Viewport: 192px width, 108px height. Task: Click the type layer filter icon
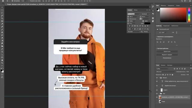(180, 69)
